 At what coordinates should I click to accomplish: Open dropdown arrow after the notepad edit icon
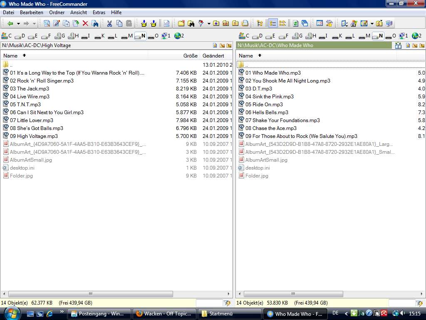pyautogui.click(x=372, y=24)
